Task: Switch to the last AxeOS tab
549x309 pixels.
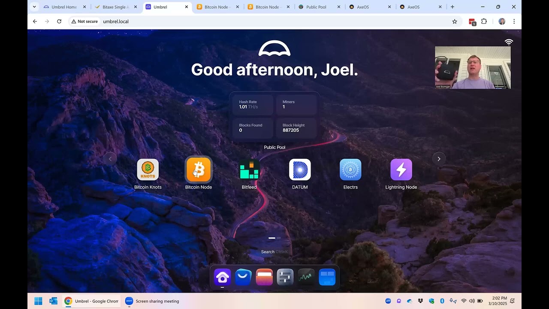Action: (421, 7)
